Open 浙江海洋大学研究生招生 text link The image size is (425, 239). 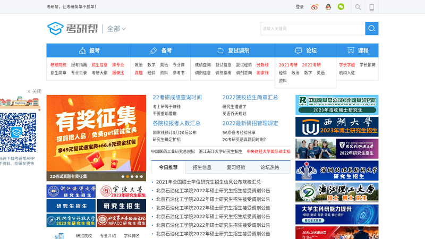[220, 151]
